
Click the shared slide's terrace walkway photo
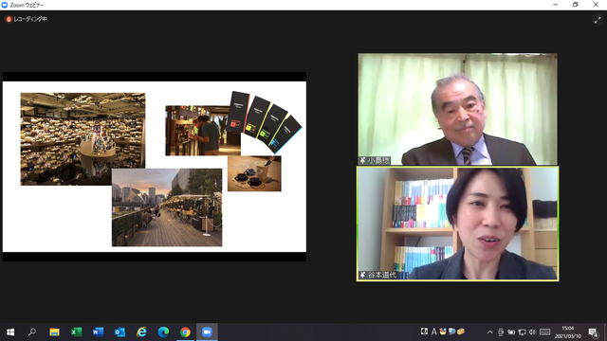point(167,207)
